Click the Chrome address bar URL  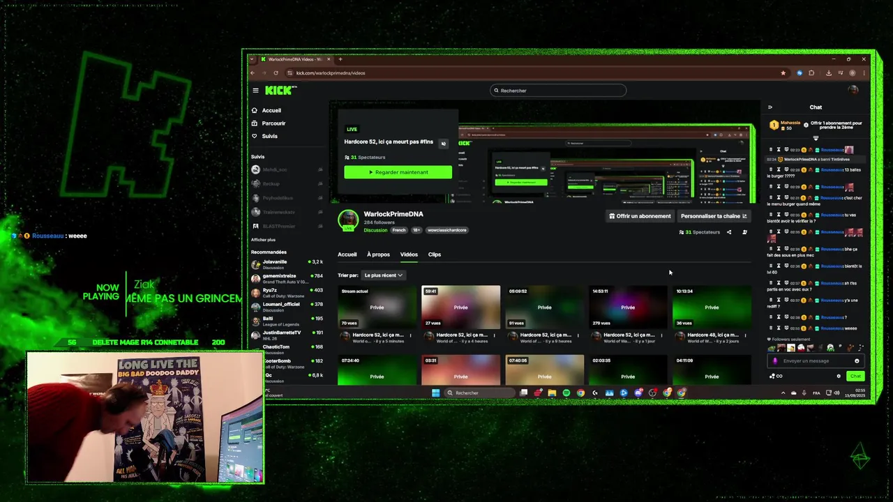pos(331,73)
